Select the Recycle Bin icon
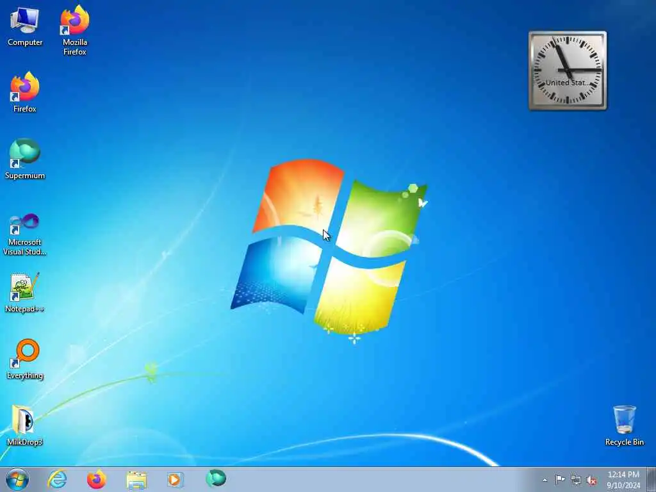 pos(624,426)
